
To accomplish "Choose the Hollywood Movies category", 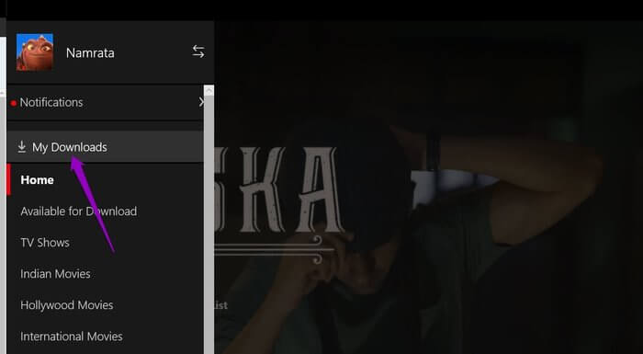I will (x=67, y=304).
